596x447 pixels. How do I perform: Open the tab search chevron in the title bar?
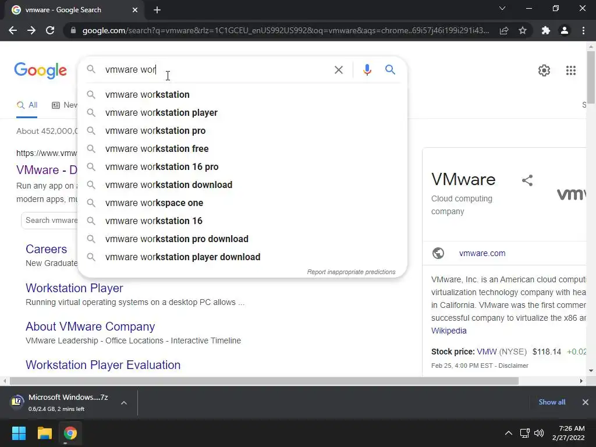(x=502, y=8)
